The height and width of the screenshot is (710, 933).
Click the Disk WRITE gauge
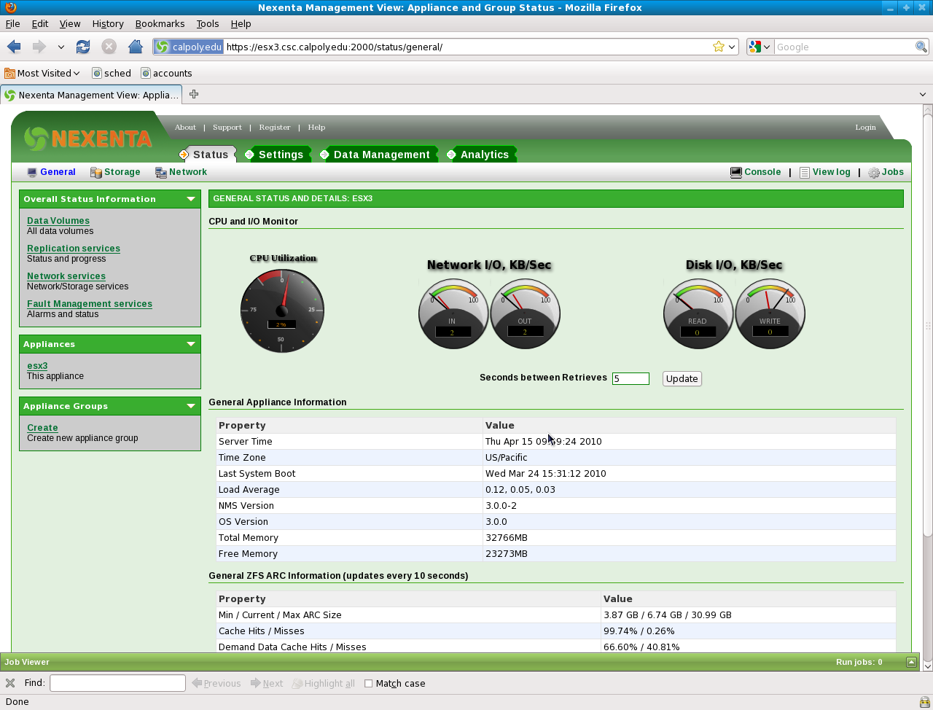click(x=770, y=313)
